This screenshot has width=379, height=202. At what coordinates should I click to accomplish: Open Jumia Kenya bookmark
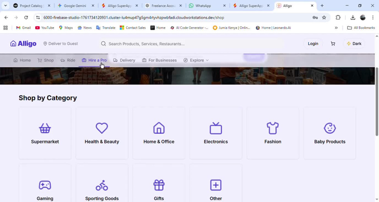(x=232, y=28)
